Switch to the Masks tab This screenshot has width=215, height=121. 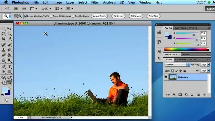[186, 54]
